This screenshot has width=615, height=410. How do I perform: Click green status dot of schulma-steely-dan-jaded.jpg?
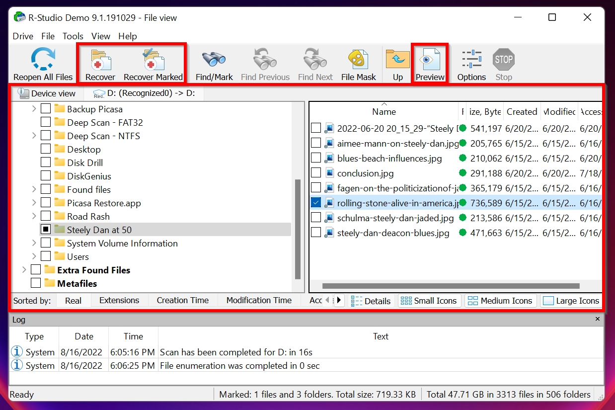coord(463,218)
